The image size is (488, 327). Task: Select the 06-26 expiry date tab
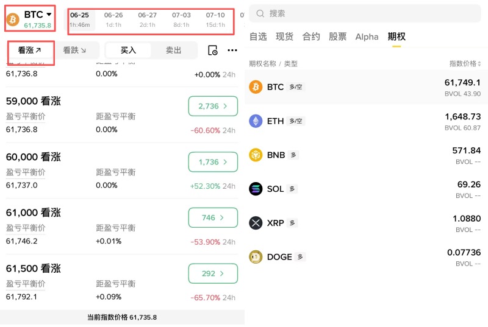point(113,19)
